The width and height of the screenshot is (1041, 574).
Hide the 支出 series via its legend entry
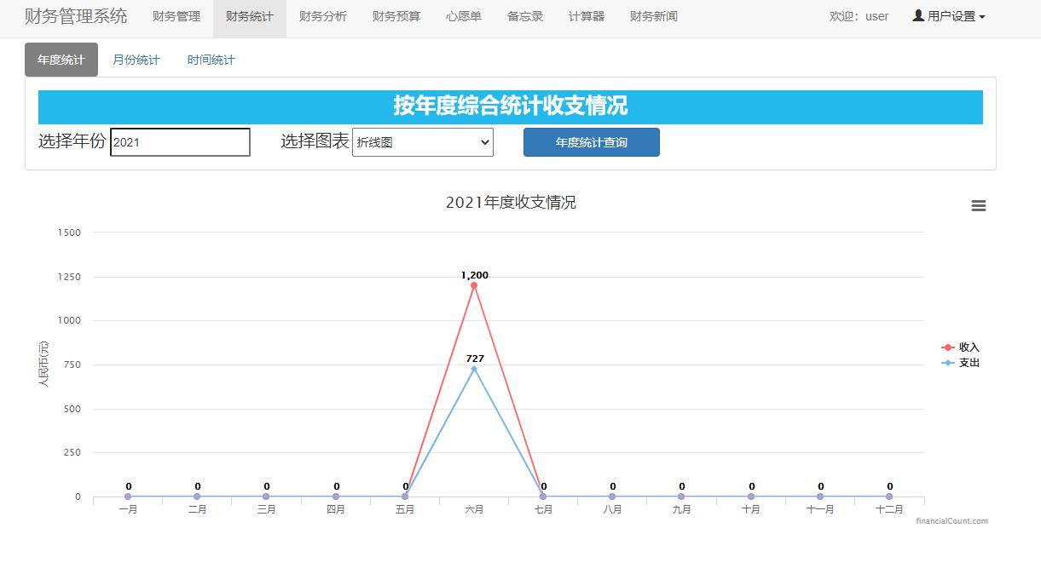click(966, 362)
